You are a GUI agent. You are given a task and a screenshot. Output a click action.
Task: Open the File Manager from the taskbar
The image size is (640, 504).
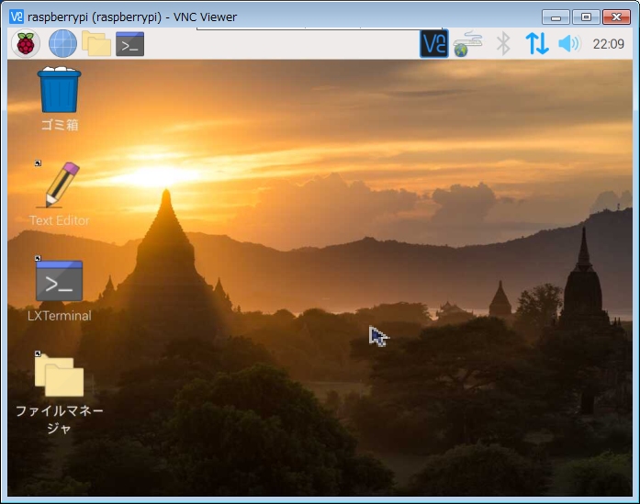pos(96,43)
